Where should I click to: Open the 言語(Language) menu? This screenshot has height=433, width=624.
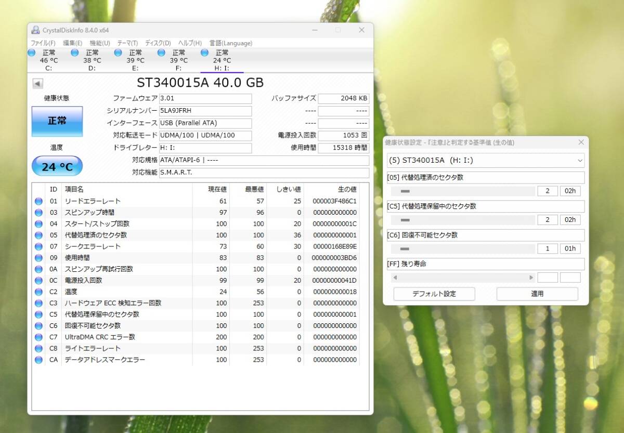pos(231,43)
